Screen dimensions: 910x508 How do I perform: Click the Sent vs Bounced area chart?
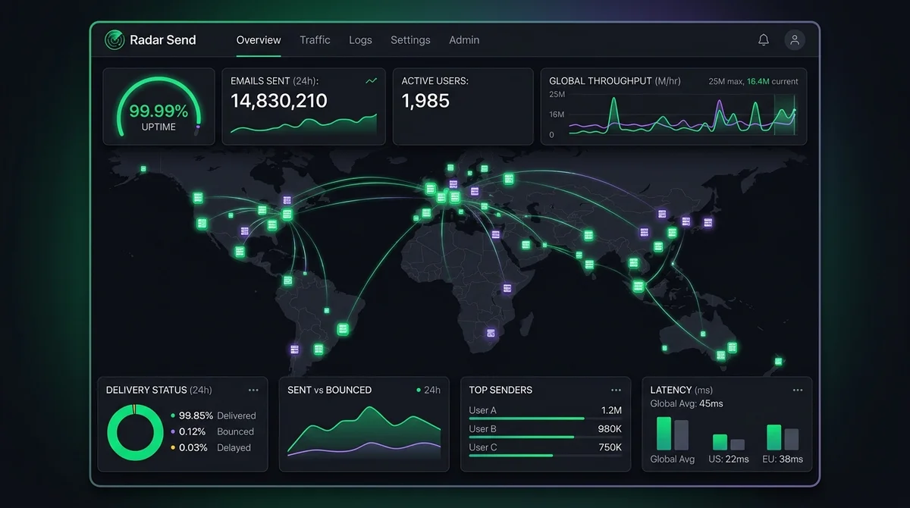coord(364,431)
